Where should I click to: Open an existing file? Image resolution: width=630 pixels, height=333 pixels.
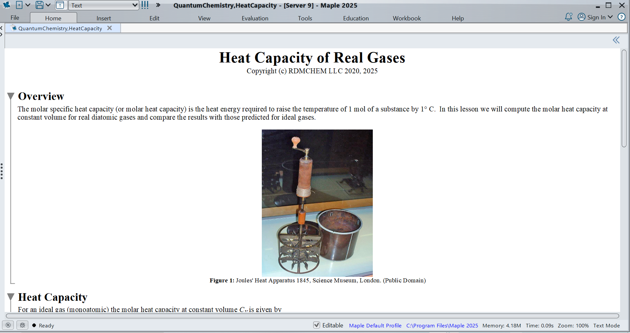coord(61,5)
